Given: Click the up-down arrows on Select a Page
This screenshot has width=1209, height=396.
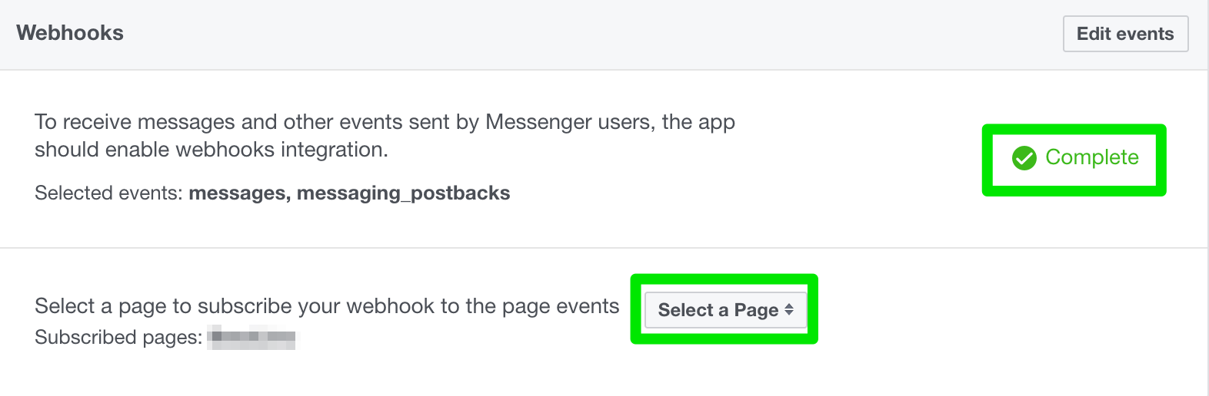Looking at the screenshot, I should point(789,309).
